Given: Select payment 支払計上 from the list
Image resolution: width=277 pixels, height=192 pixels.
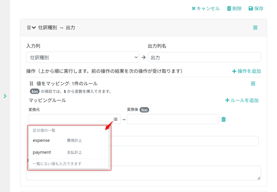Looking at the screenshot, I should 69,152.
